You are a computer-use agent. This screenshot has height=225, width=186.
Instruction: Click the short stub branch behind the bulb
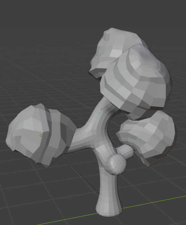126,151
